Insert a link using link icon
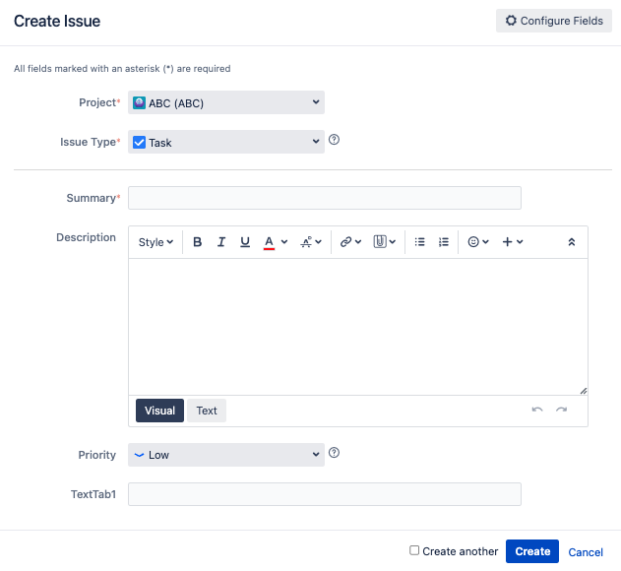621x571 pixels. click(x=345, y=242)
